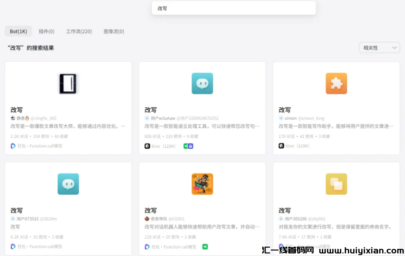Open the profile of @zhy001
The image size is (405, 256).
(x=317, y=219)
